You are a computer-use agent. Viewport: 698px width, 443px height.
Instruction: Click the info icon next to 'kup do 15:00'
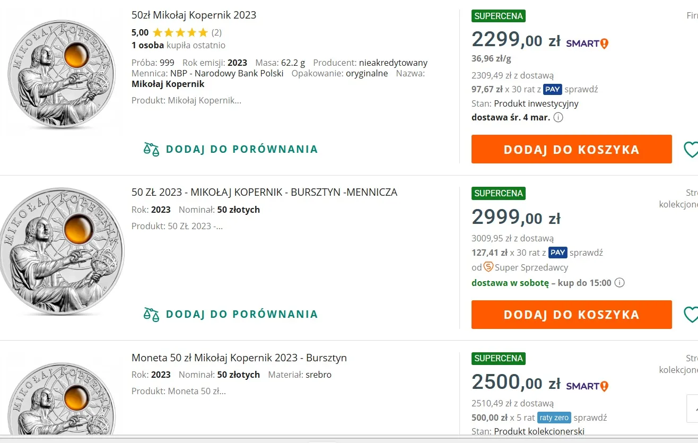tap(620, 283)
